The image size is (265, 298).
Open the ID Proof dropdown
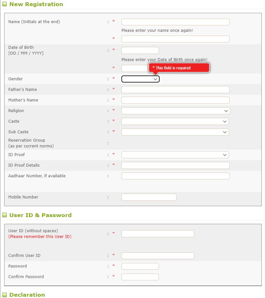[x=175, y=154]
